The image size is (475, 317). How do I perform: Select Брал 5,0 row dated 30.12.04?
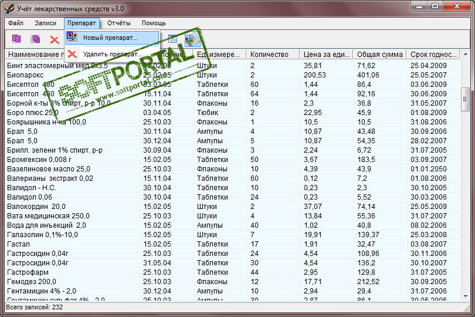(x=233, y=141)
